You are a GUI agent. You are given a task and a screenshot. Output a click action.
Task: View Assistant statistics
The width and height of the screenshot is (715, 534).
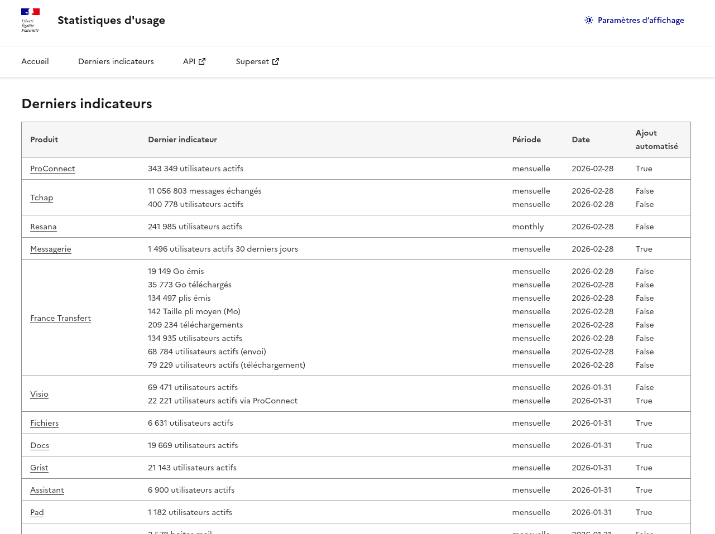tap(47, 490)
